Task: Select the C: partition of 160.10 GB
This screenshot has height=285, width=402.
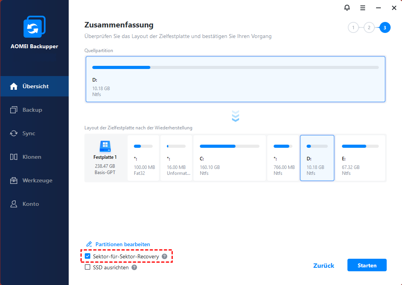Action: point(230,158)
